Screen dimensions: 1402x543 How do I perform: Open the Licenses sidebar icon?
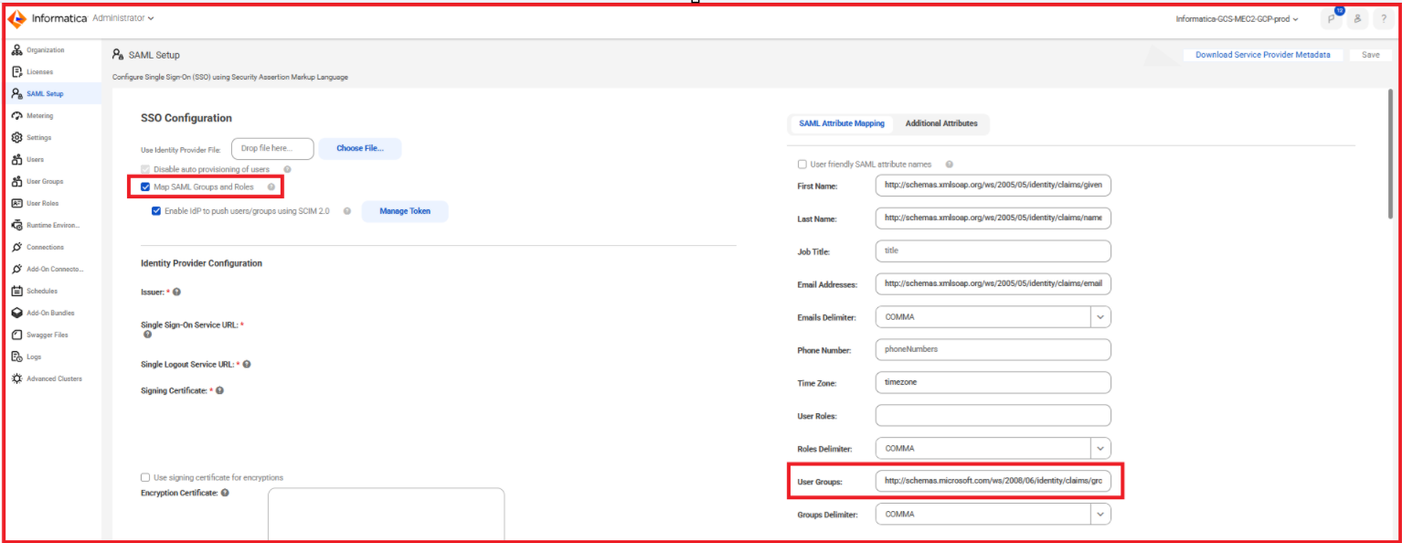point(17,71)
